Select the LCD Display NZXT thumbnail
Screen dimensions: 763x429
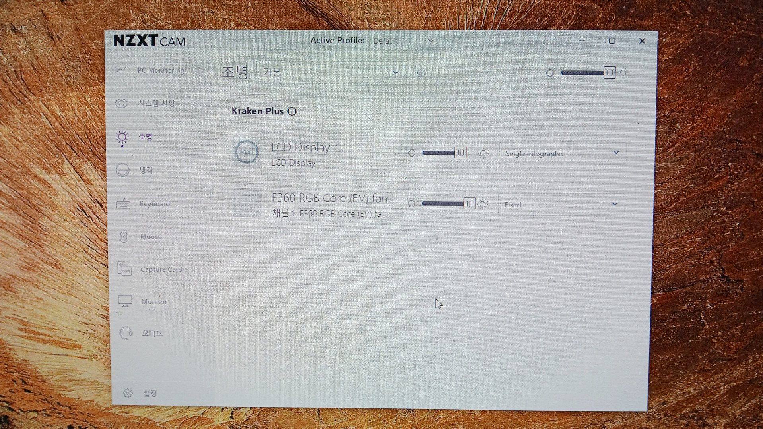[247, 152]
